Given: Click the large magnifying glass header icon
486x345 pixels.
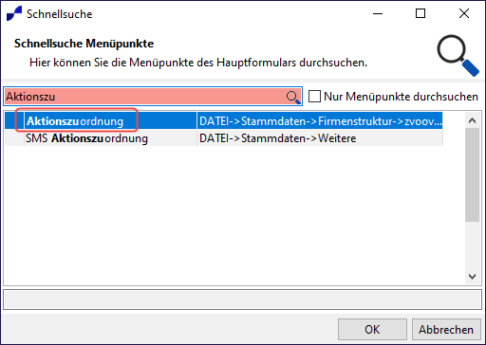Looking at the screenshot, I should pyautogui.click(x=458, y=55).
